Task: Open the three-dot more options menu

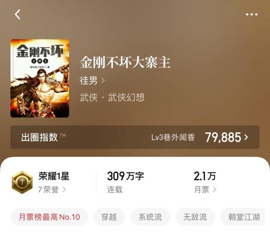Action: coord(251,14)
